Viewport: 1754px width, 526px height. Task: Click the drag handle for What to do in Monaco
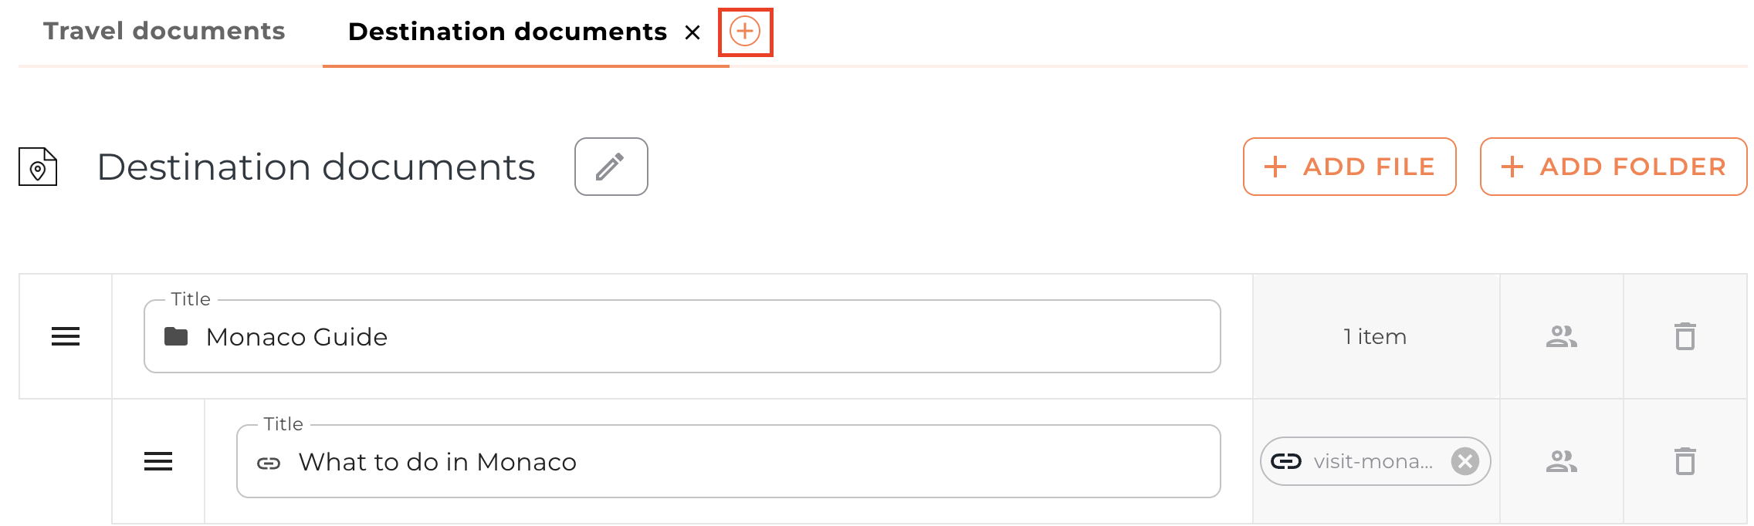(x=158, y=461)
